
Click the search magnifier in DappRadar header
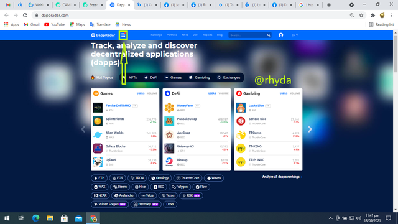click(268, 35)
